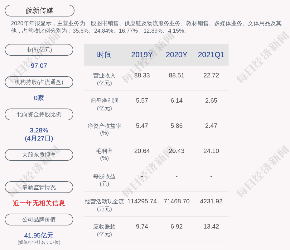
Task: Click the 归母净利润 (亿元) row label
Action: coord(104,104)
